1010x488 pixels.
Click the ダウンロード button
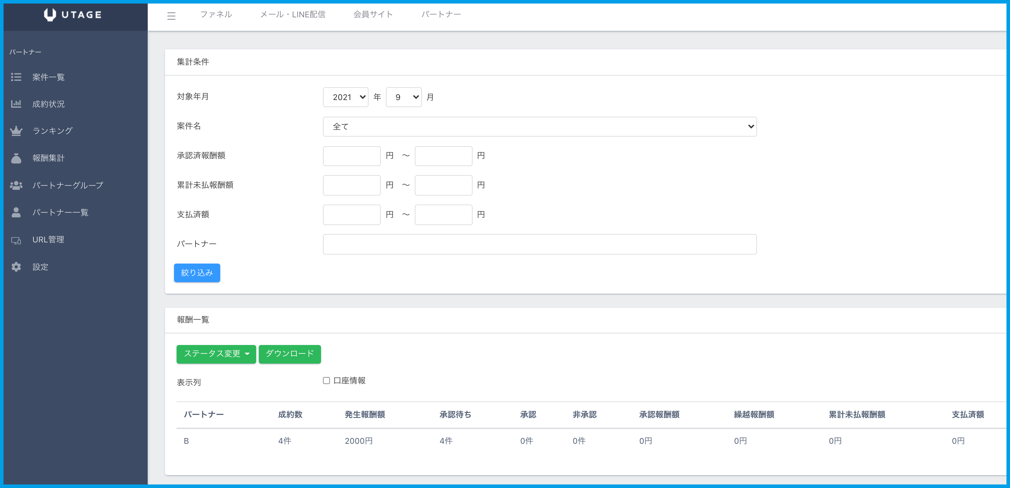pyautogui.click(x=290, y=354)
